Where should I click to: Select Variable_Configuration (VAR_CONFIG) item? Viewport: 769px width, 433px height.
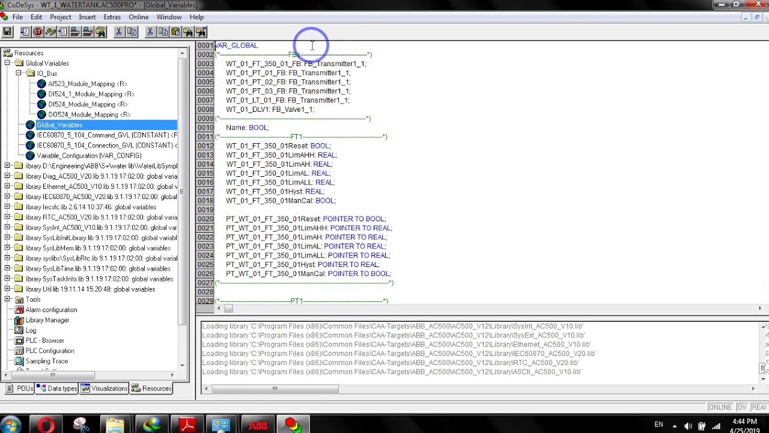coord(89,155)
